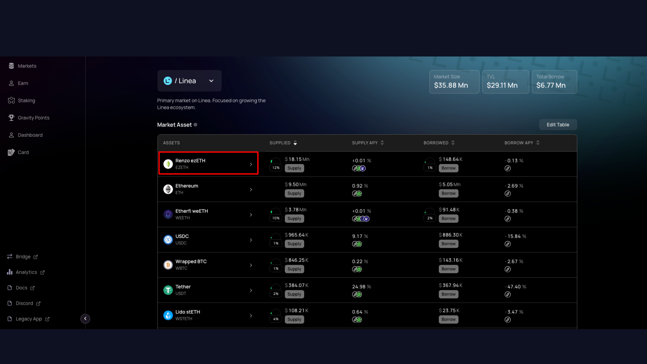Collapse the sidebar with the arrow button

click(85, 319)
